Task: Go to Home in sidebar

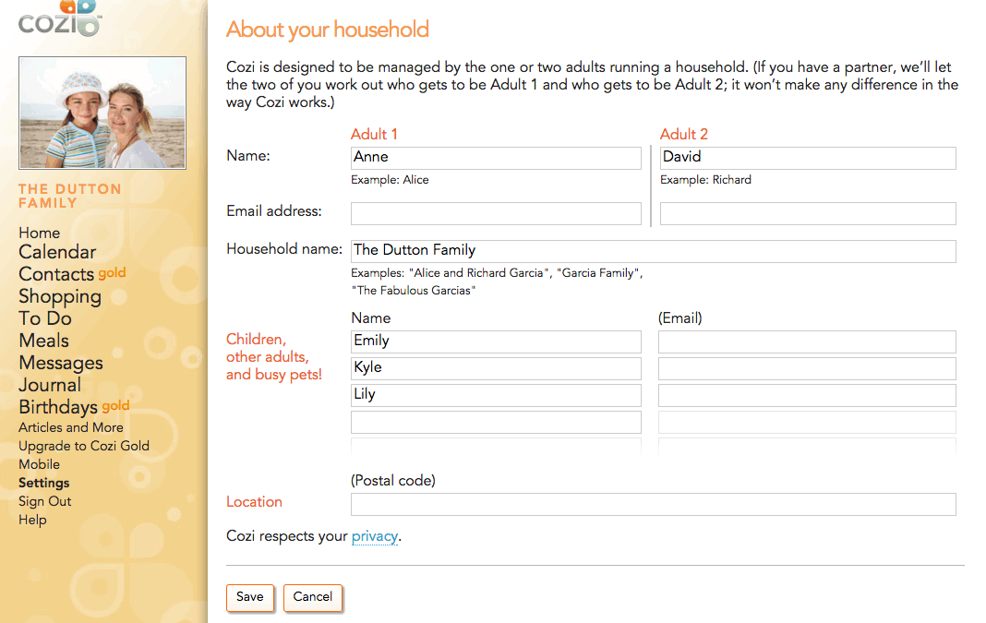Action: 39,233
